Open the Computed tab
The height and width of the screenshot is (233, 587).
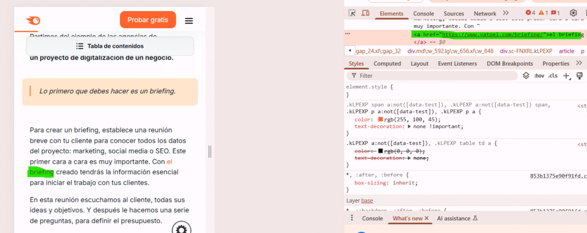pos(387,64)
